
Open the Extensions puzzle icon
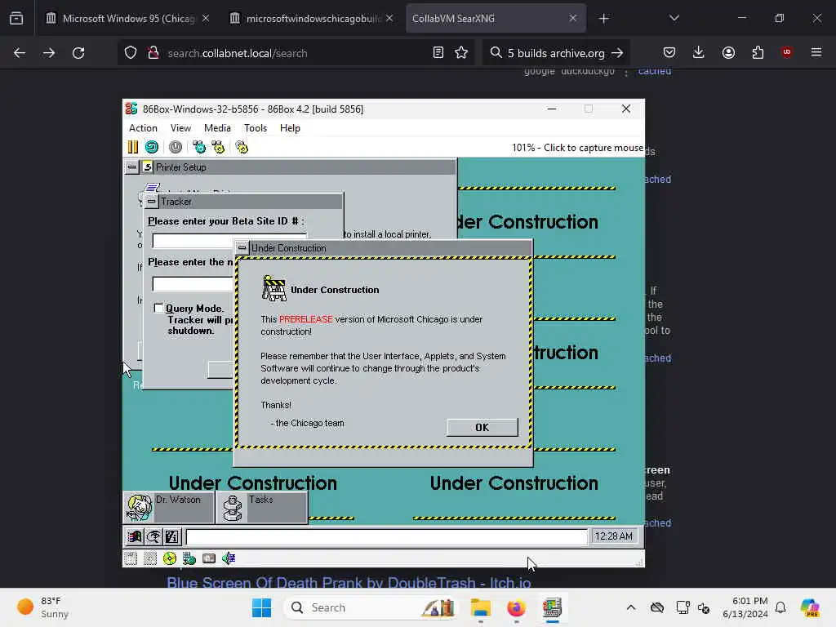click(x=758, y=53)
